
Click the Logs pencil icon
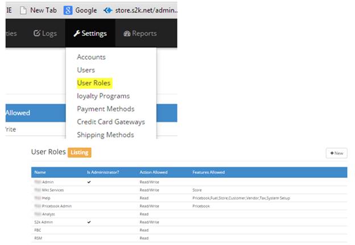(x=37, y=34)
